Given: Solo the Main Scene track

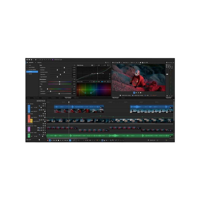Looking at the screenshot, I should tap(45, 116).
